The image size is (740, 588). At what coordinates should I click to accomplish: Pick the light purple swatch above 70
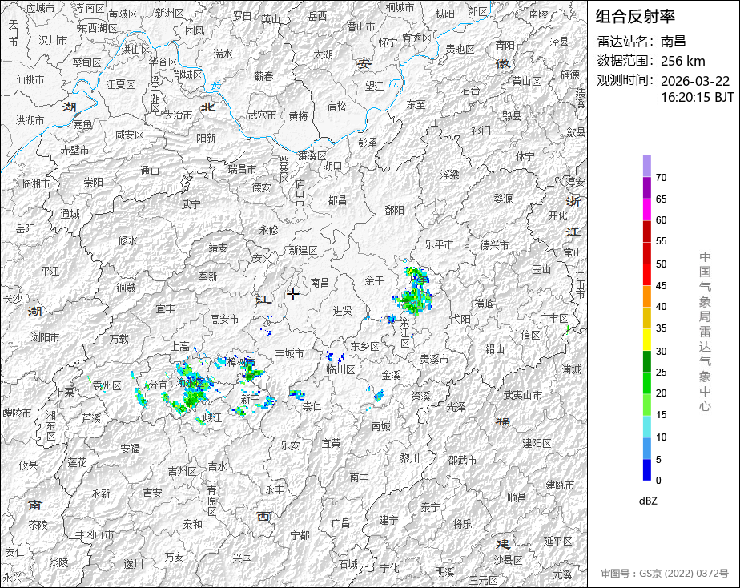[646, 166]
